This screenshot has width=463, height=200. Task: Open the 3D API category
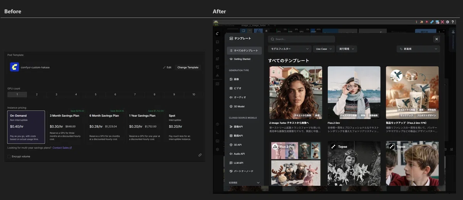click(244, 145)
